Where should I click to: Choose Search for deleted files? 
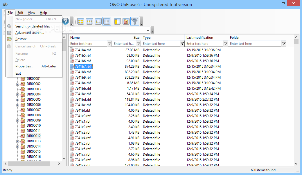coord(34,26)
